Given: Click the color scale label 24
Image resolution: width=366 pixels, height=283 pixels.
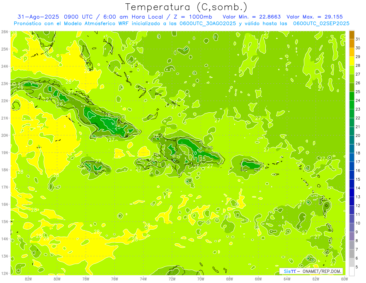Looking at the screenshot, I should pos(358,100).
